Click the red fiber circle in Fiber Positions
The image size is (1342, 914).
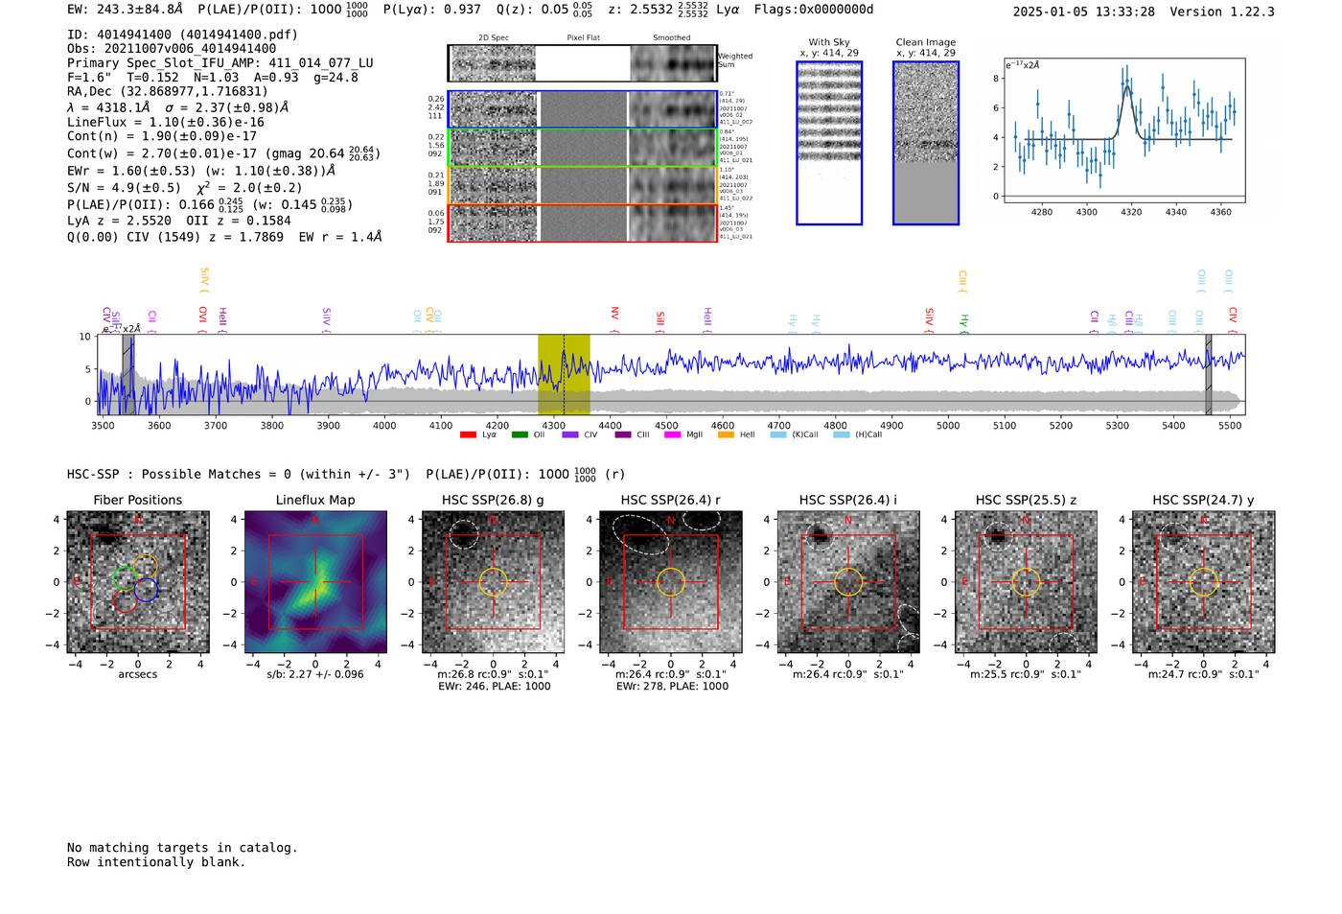[x=126, y=601]
